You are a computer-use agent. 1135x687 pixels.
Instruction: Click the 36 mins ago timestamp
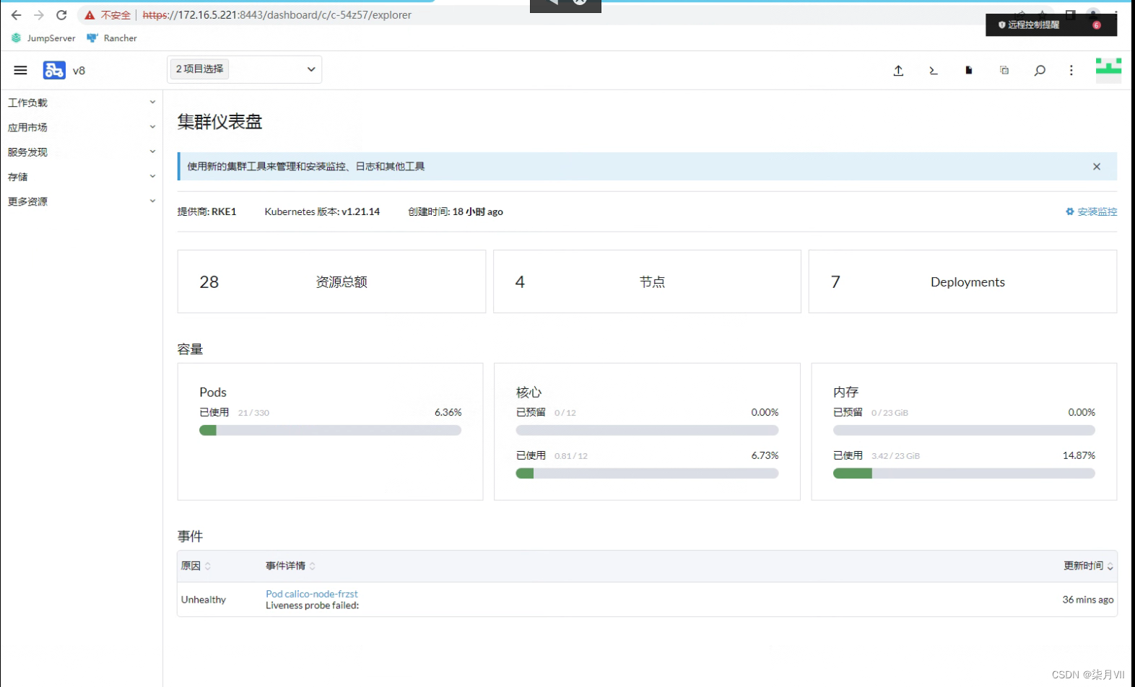[x=1087, y=600]
